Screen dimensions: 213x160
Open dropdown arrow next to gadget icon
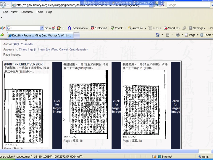63,28
